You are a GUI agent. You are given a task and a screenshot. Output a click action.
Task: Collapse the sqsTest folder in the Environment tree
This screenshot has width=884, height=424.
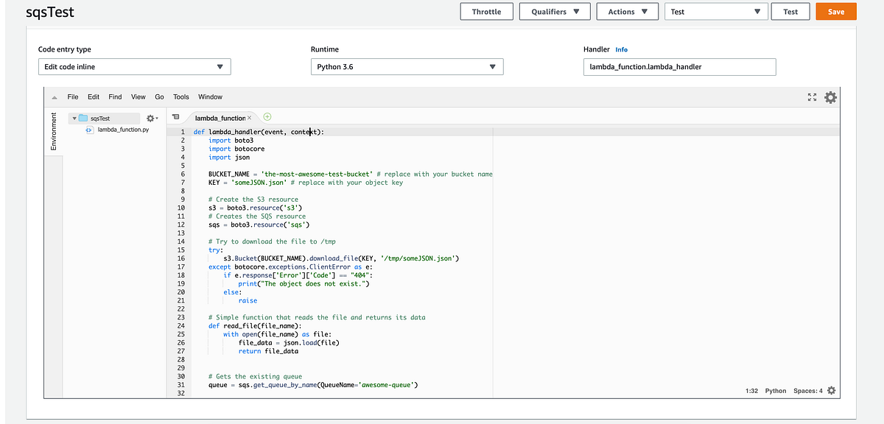click(74, 117)
